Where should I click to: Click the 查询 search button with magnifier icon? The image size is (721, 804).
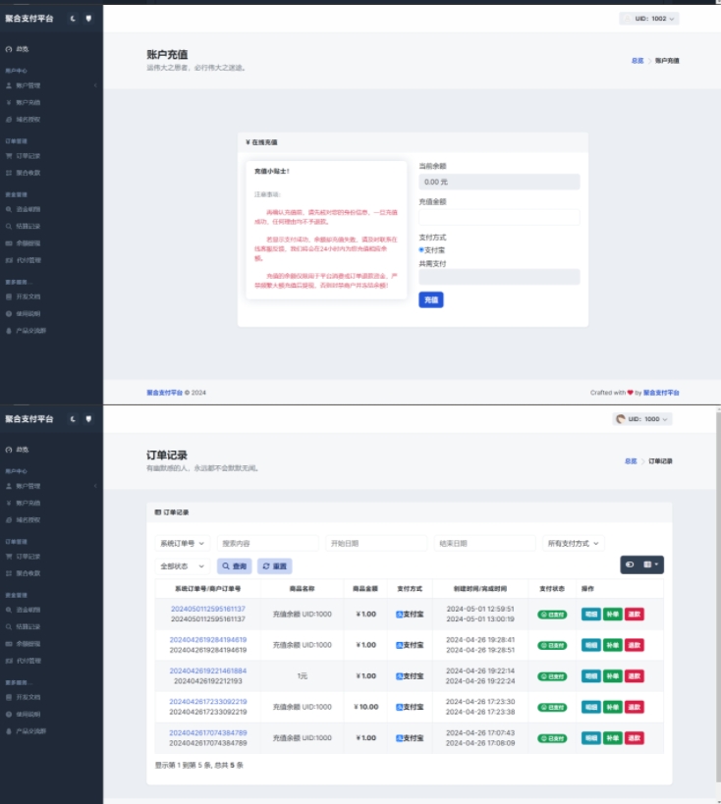pyautogui.click(x=235, y=566)
